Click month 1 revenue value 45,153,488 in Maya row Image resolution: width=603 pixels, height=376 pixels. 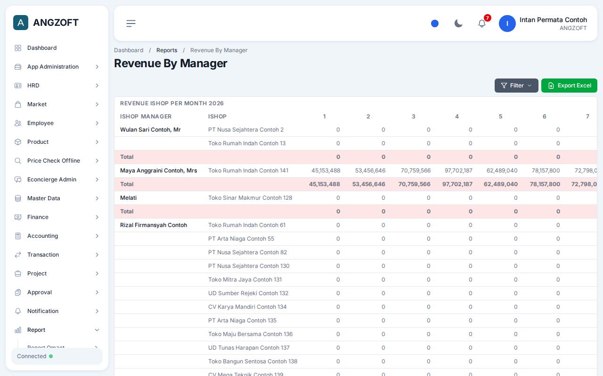pos(326,171)
